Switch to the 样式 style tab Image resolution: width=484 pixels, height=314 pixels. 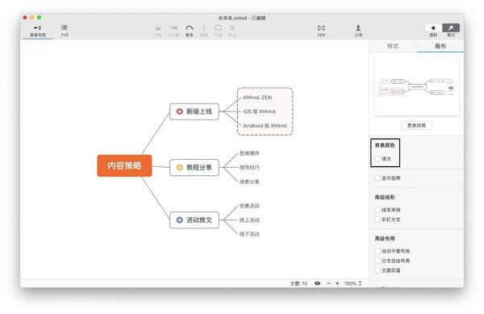click(x=393, y=46)
